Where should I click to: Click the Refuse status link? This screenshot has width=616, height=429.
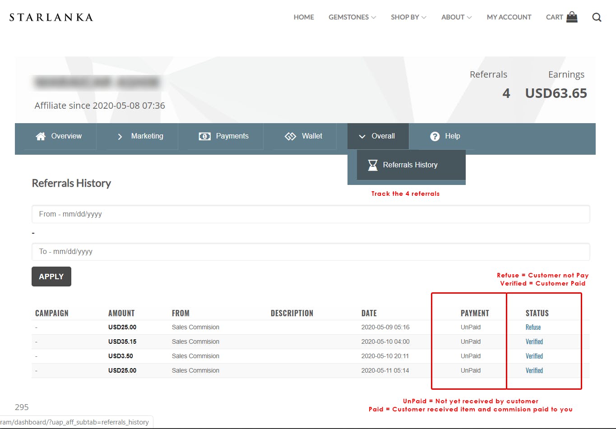tap(533, 327)
